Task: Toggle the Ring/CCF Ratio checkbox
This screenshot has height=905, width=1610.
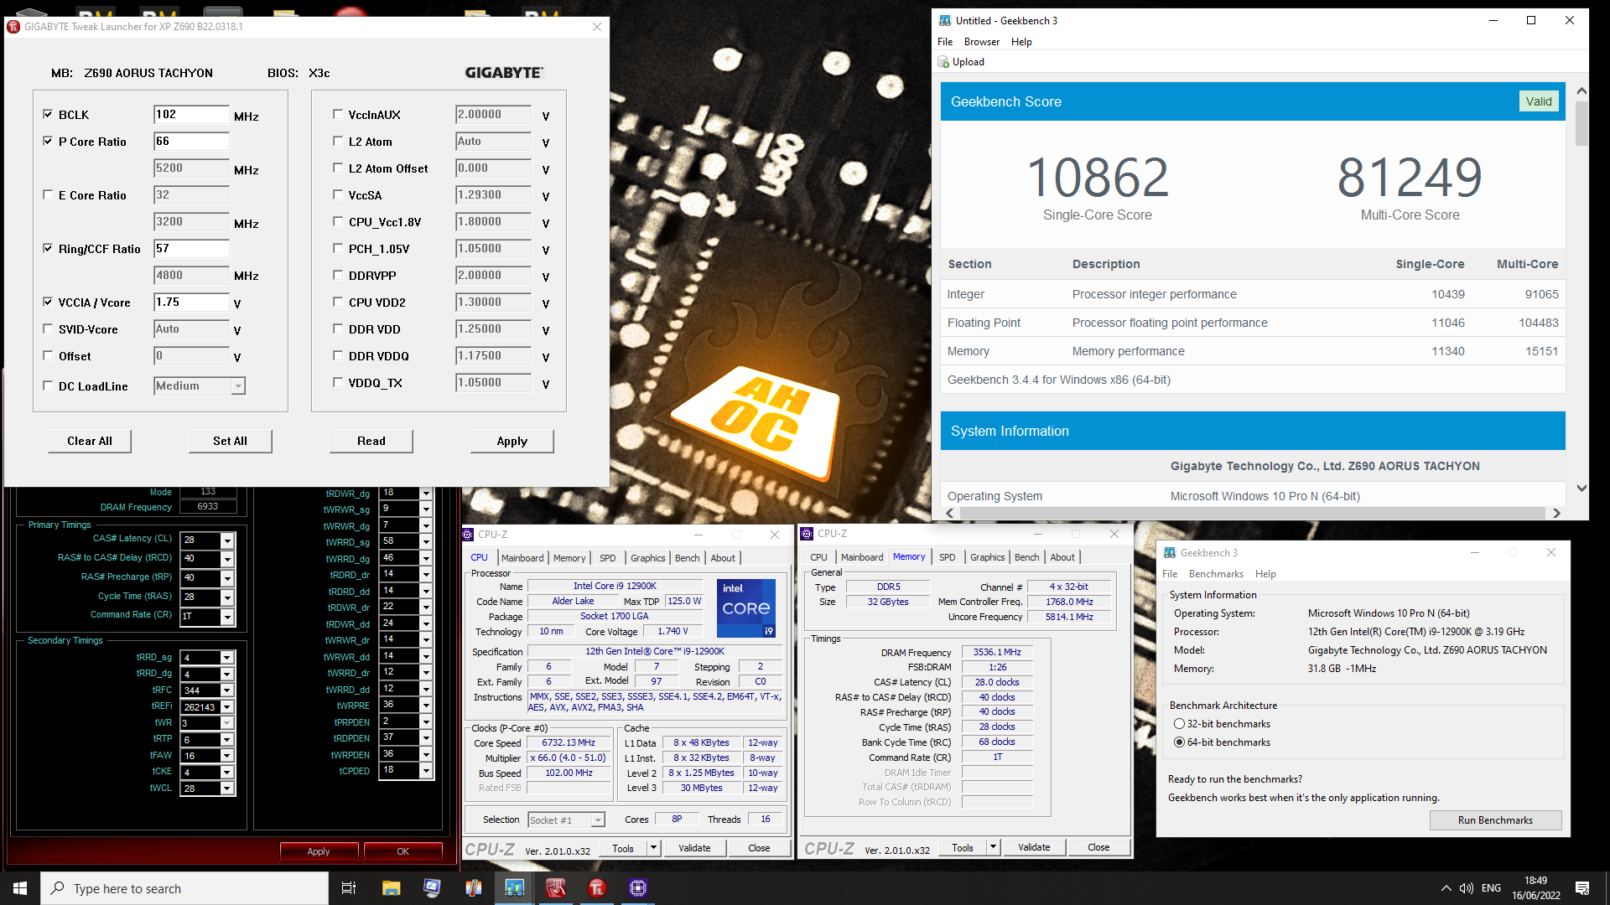Action: 48,248
